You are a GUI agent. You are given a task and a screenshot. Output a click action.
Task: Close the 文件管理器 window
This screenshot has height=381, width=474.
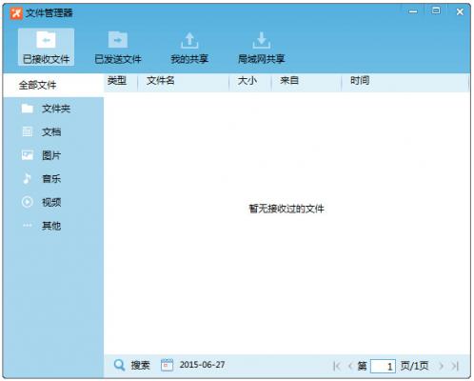pyautogui.click(x=460, y=11)
